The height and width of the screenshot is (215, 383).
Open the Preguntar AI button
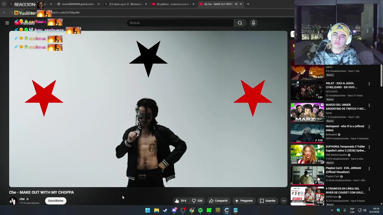pos(244,201)
